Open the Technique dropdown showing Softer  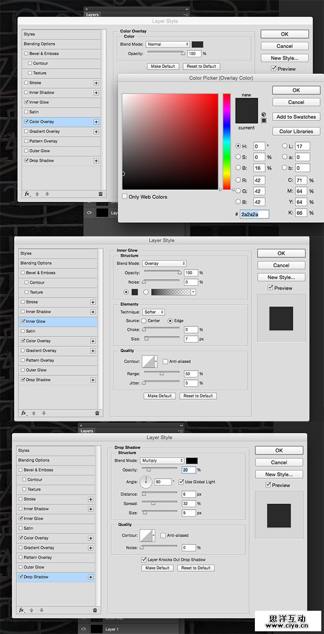click(x=154, y=312)
